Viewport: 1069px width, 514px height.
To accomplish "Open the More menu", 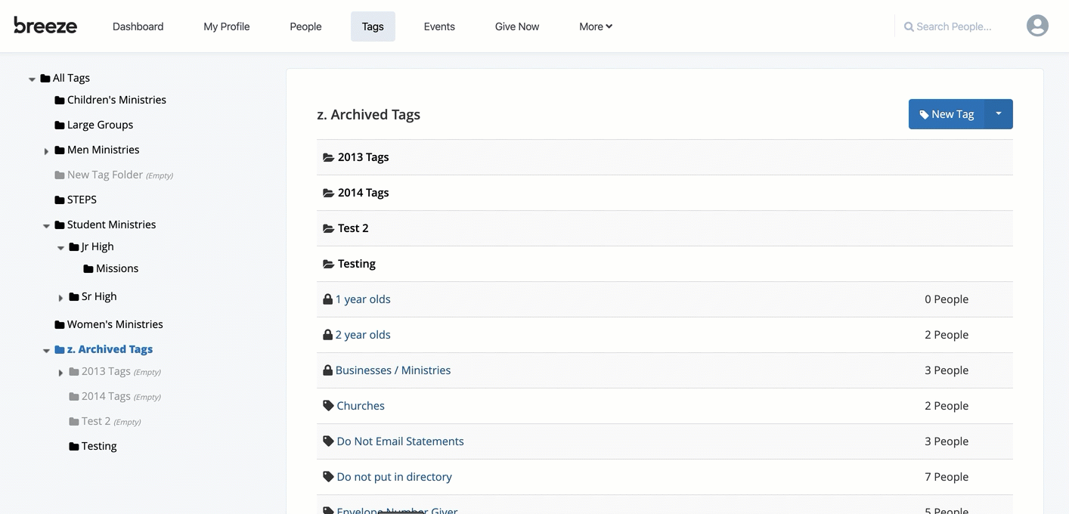I will [595, 26].
